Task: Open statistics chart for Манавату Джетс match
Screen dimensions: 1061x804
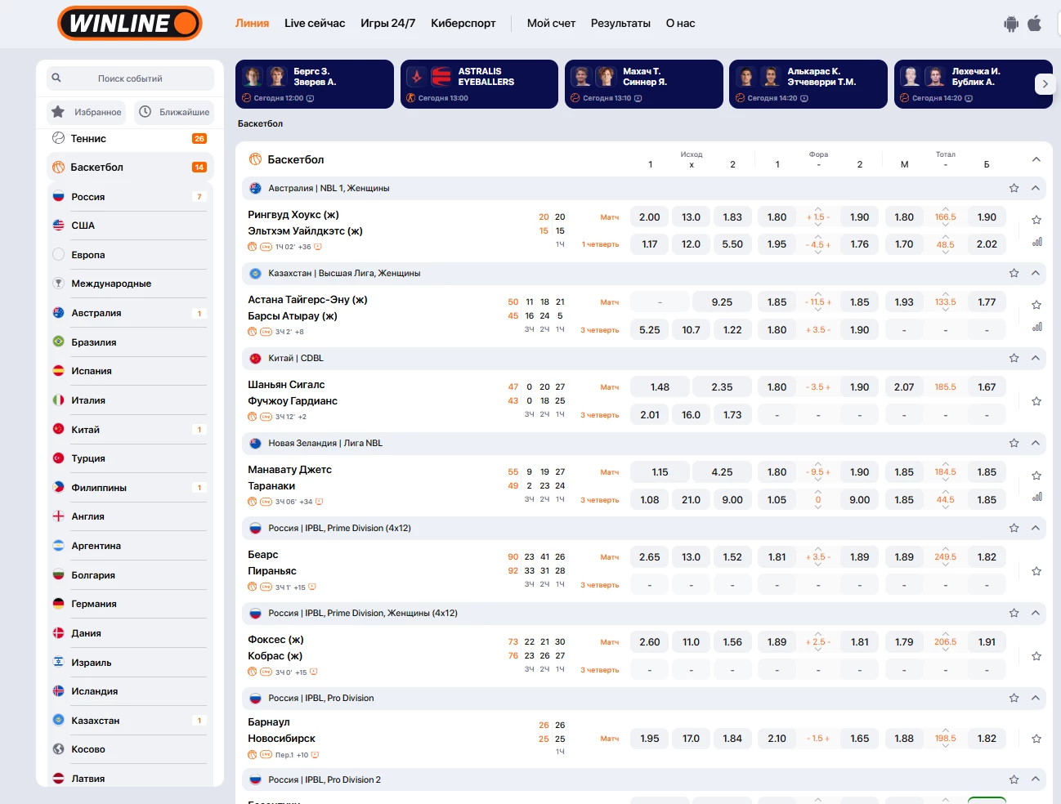Action: point(1036,497)
